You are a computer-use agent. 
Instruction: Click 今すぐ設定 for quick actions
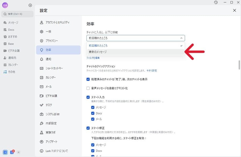tap(152, 70)
